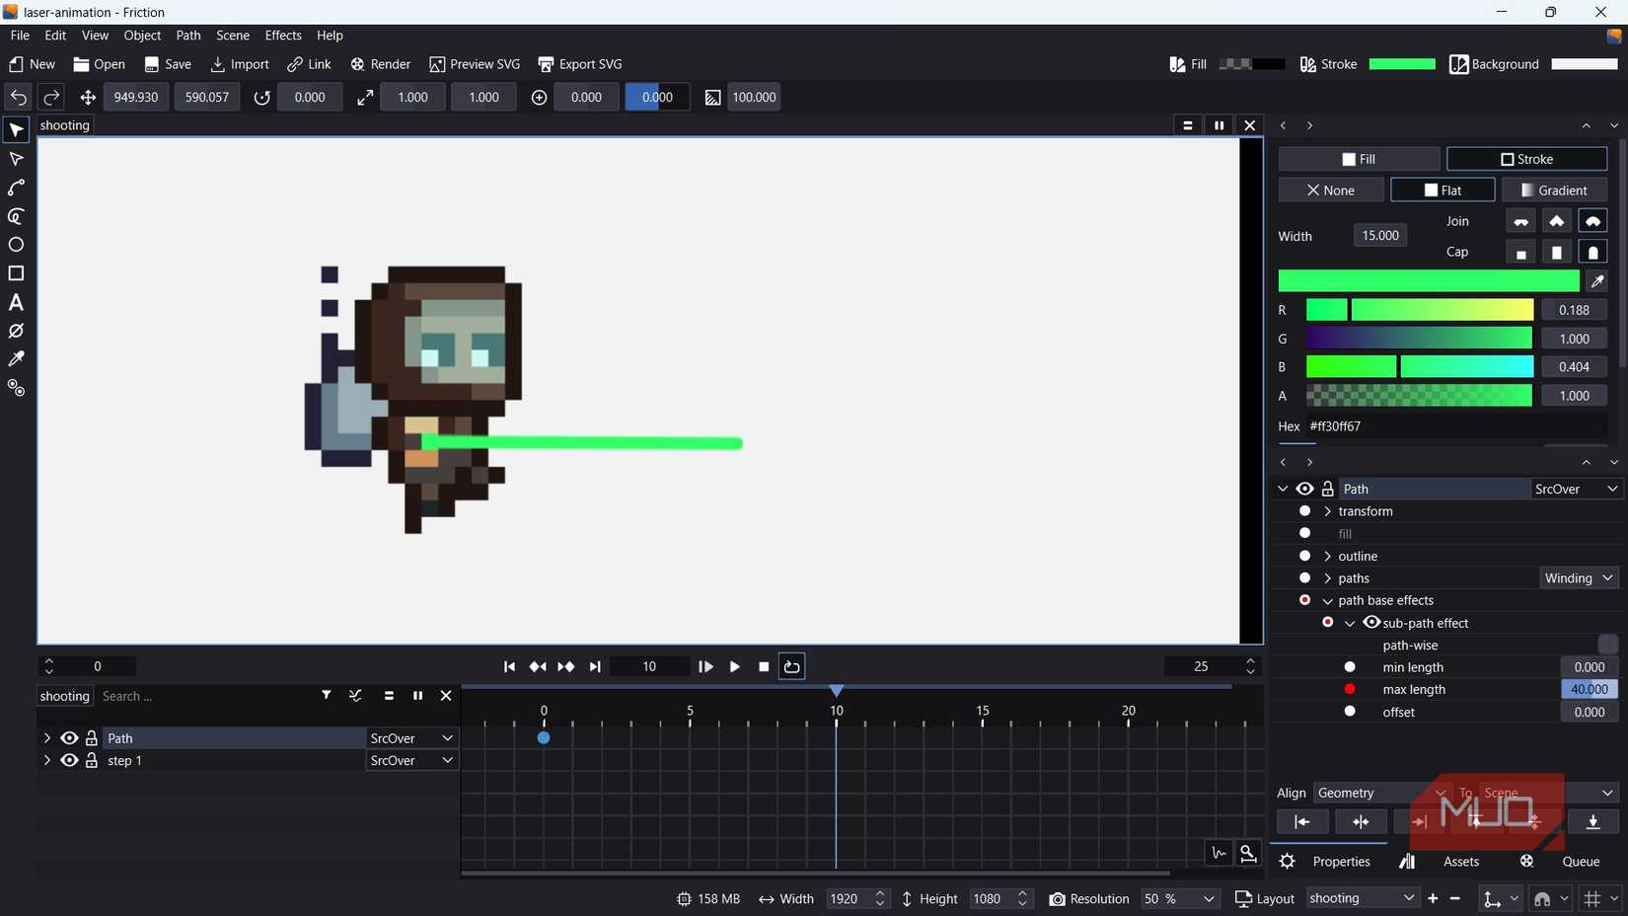Image resolution: width=1628 pixels, height=916 pixels.
Task: Open the SrcOver blend mode dropdown for Path
Action: (x=1576, y=489)
